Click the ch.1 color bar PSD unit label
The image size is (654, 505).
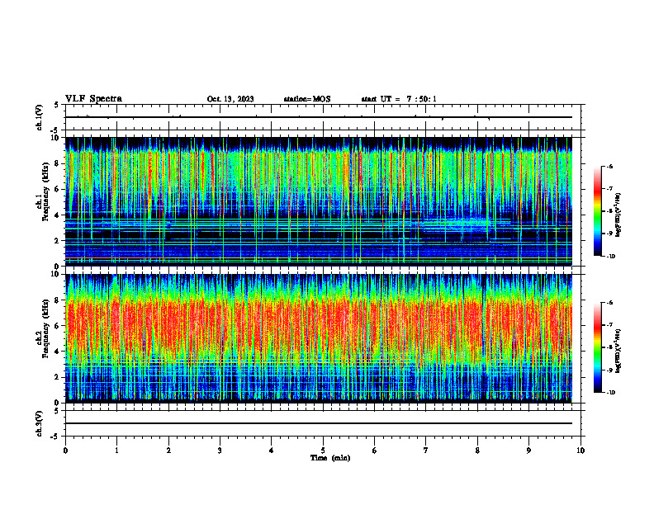coord(618,215)
